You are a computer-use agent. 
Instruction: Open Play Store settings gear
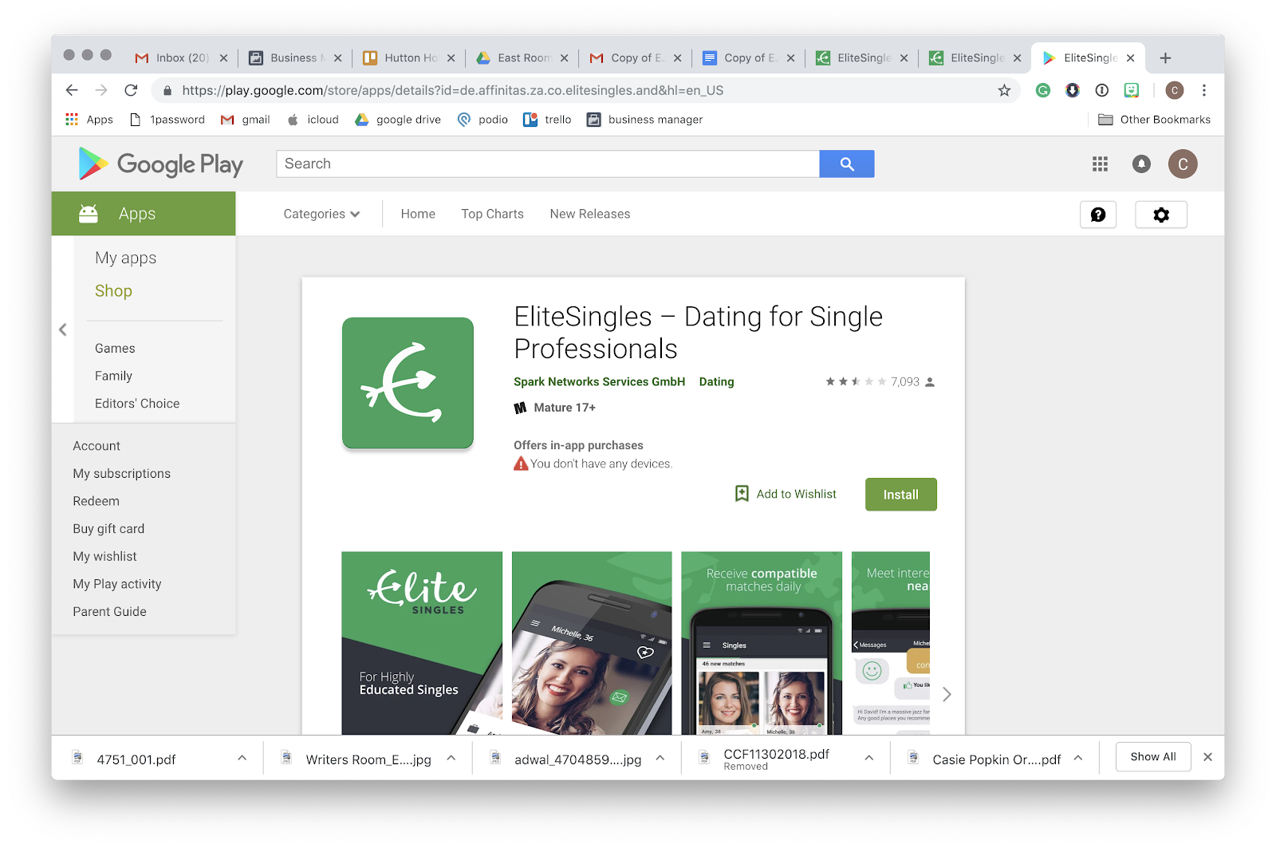pos(1161,215)
